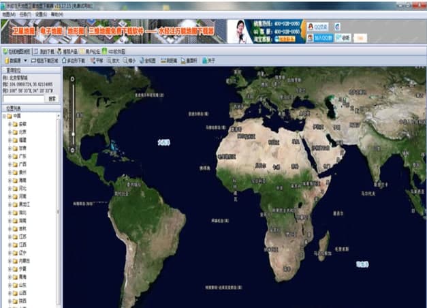Screen dimensions: 427x308
Task: Collapse the 中国 root tree node
Action: (x=4, y=116)
